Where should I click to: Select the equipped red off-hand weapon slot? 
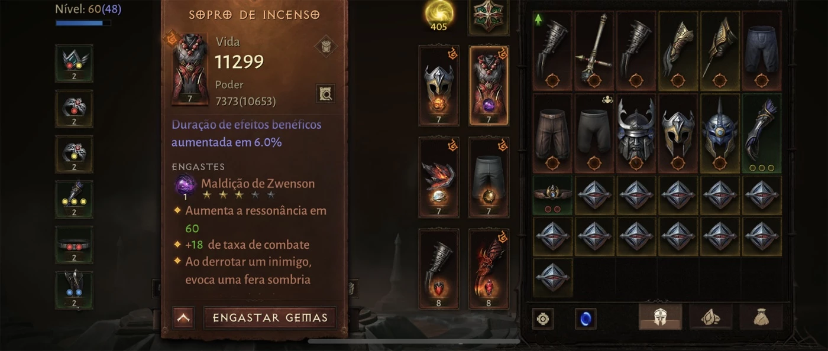click(489, 269)
